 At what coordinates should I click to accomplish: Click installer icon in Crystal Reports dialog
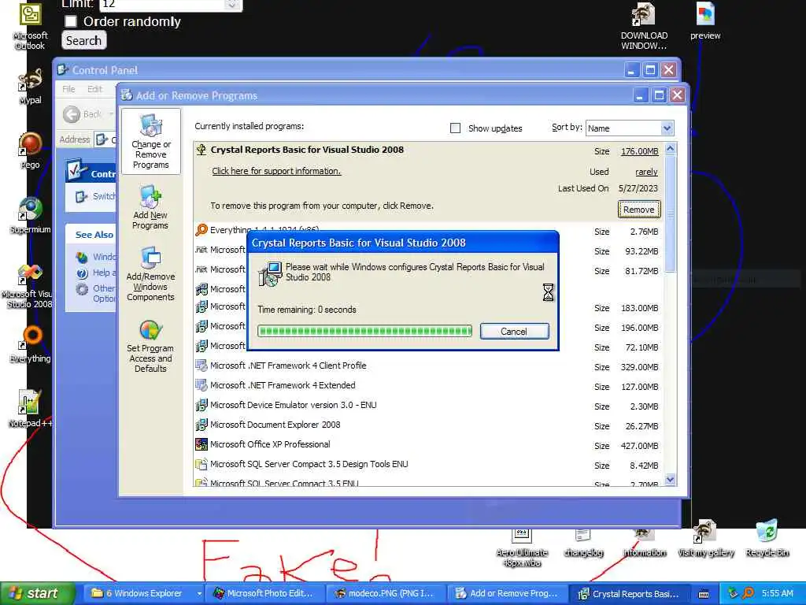click(270, 273)
